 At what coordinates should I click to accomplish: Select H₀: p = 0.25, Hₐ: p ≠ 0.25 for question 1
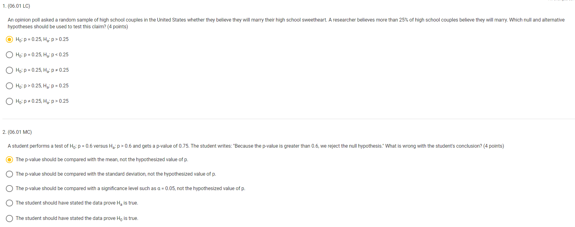(x=9, y=70)
